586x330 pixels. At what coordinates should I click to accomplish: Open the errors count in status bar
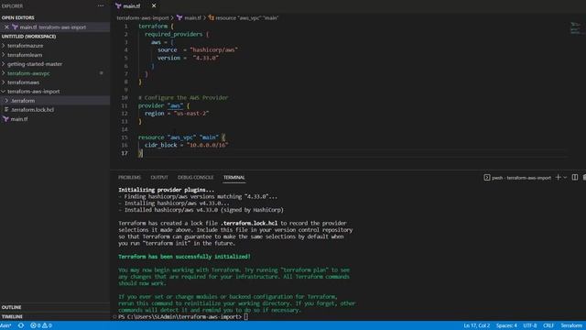coord(36,325)
